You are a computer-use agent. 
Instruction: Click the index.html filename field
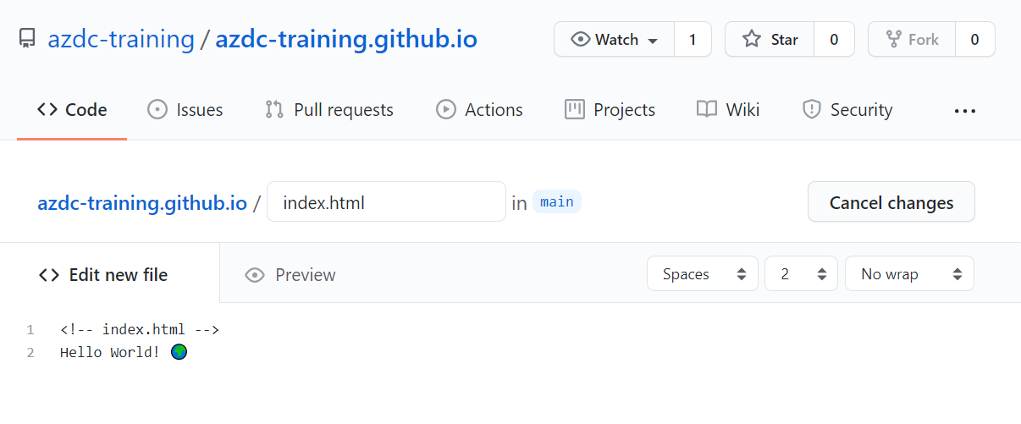tap(386, 202)
